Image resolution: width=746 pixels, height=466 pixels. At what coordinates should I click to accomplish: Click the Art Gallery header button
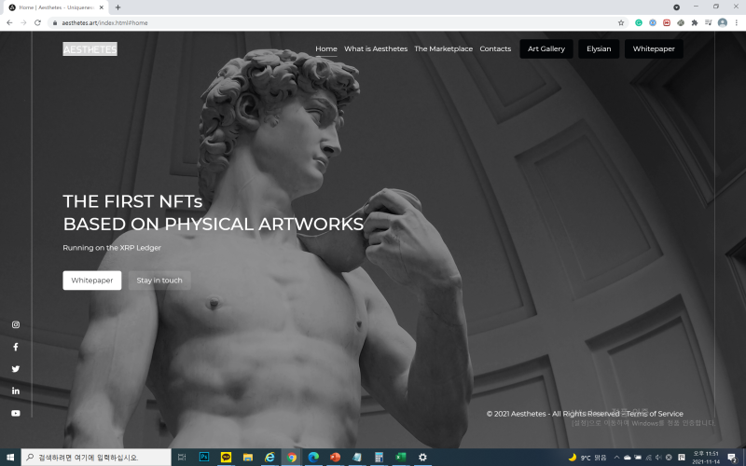546,48
